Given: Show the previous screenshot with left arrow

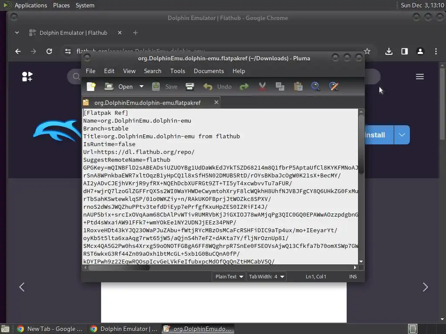Looking at the screenshot, I should point(22,287).
